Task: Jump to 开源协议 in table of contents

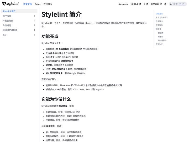Action: (159, 44)
